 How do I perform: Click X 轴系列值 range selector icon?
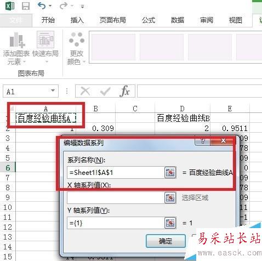[170, 198]
